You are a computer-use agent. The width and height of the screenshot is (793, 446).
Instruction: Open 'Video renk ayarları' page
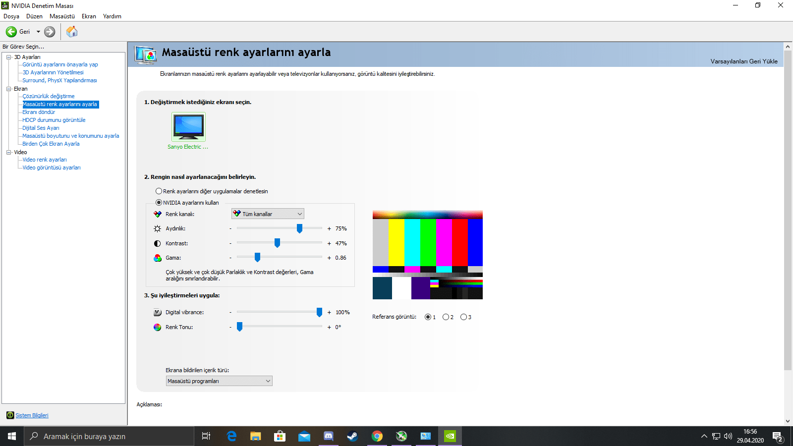(x=45, y=160)
